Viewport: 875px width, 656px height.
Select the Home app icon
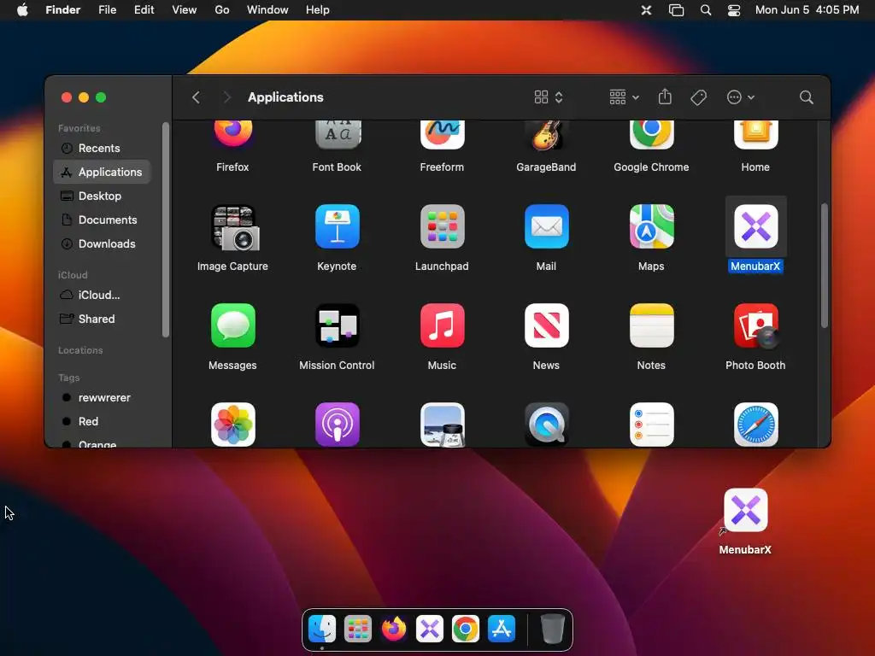[755, 135]
